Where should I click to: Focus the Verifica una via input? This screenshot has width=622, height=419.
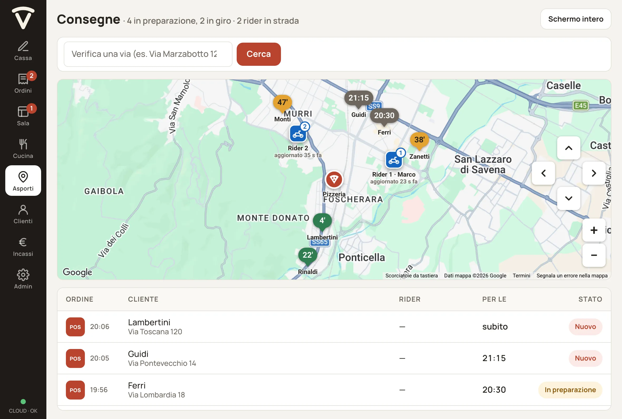[148, 54]
